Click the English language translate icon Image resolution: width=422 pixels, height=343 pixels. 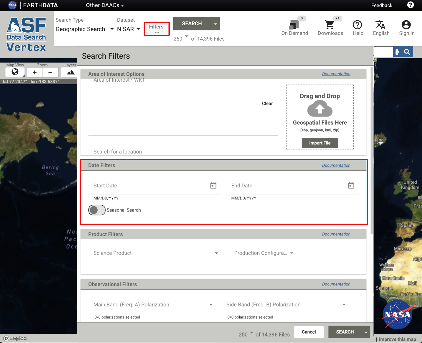(381, 25)
